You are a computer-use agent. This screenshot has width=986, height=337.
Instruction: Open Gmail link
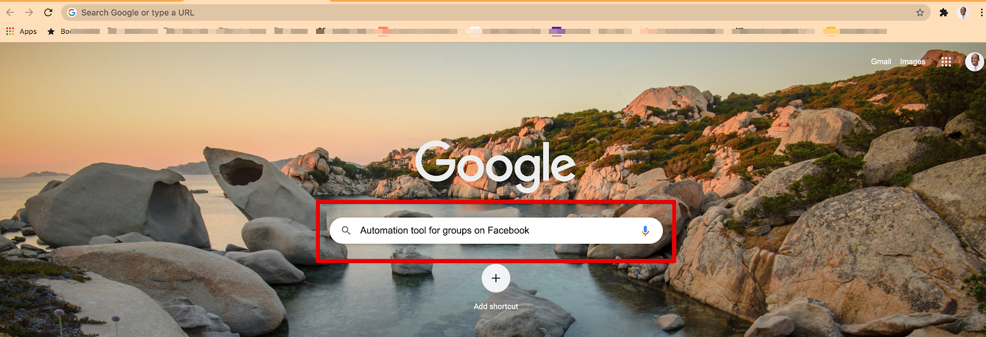click(881, 62)
